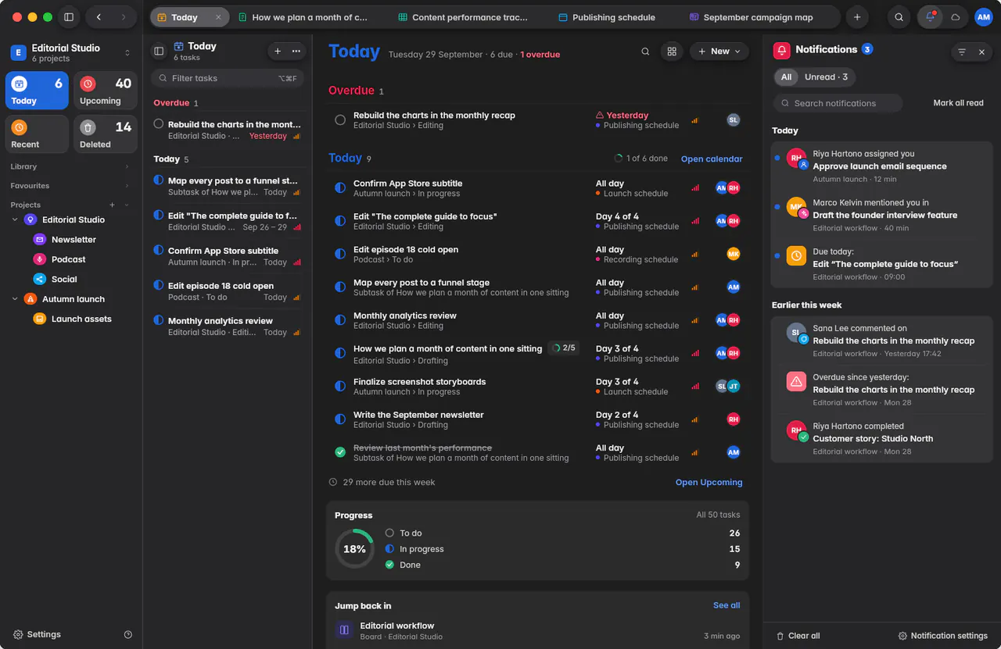Add a project with Projects plus icon

112,205
